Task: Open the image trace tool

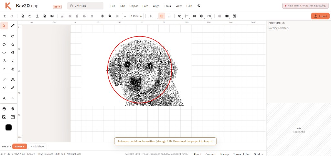Action: tap(4, 117)
